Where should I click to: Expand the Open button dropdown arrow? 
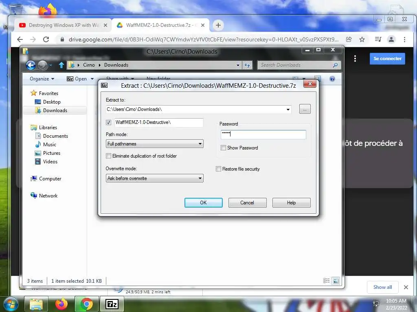(x=92, y=79)
